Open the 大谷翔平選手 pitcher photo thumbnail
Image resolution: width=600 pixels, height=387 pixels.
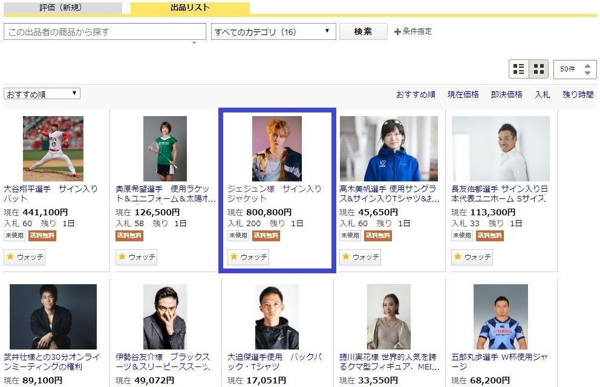(53, 149)
